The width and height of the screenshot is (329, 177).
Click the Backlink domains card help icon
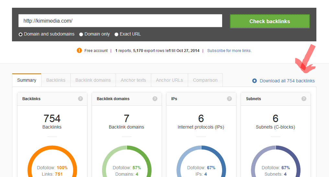(155, 99)
